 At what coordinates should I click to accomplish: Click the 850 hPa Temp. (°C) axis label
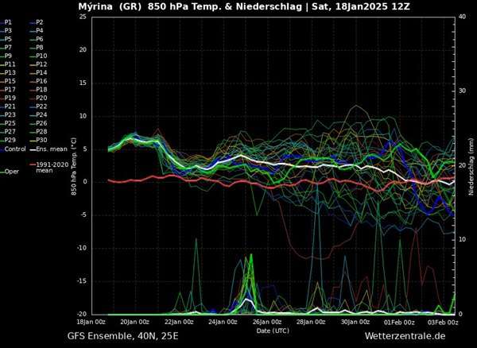(x=73, y=165)
